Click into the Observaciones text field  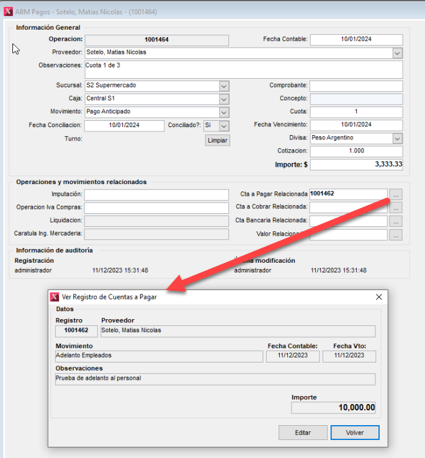(x=243, y=69)
